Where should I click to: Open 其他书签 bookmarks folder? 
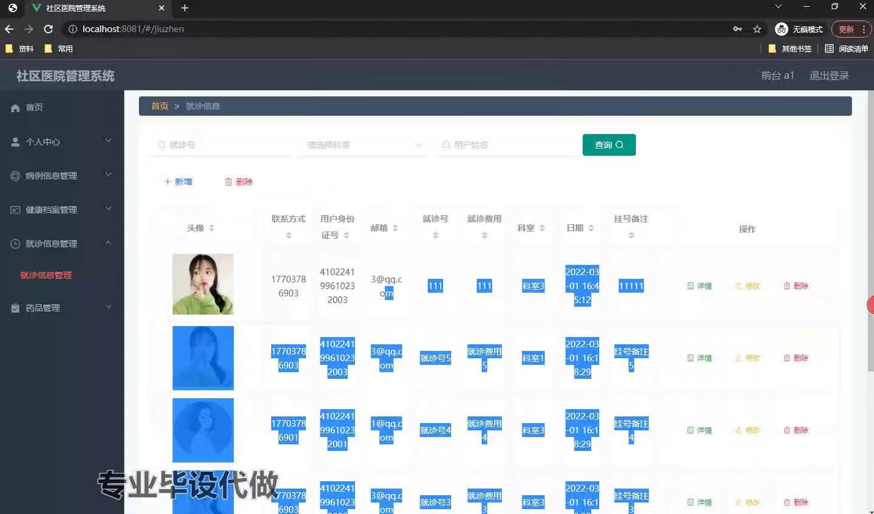tap(790, 48)
